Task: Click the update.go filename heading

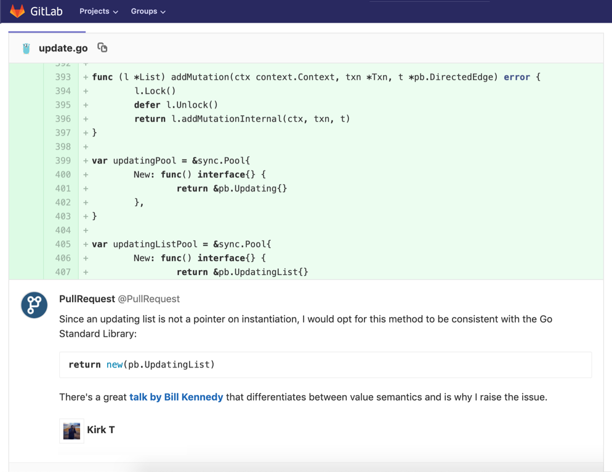Action: tap(63, 47)
